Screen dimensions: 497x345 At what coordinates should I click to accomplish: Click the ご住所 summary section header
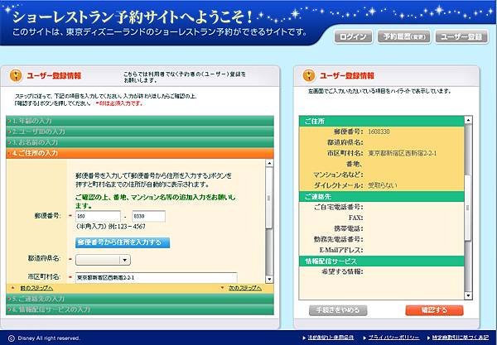click(x=382, y=122)
